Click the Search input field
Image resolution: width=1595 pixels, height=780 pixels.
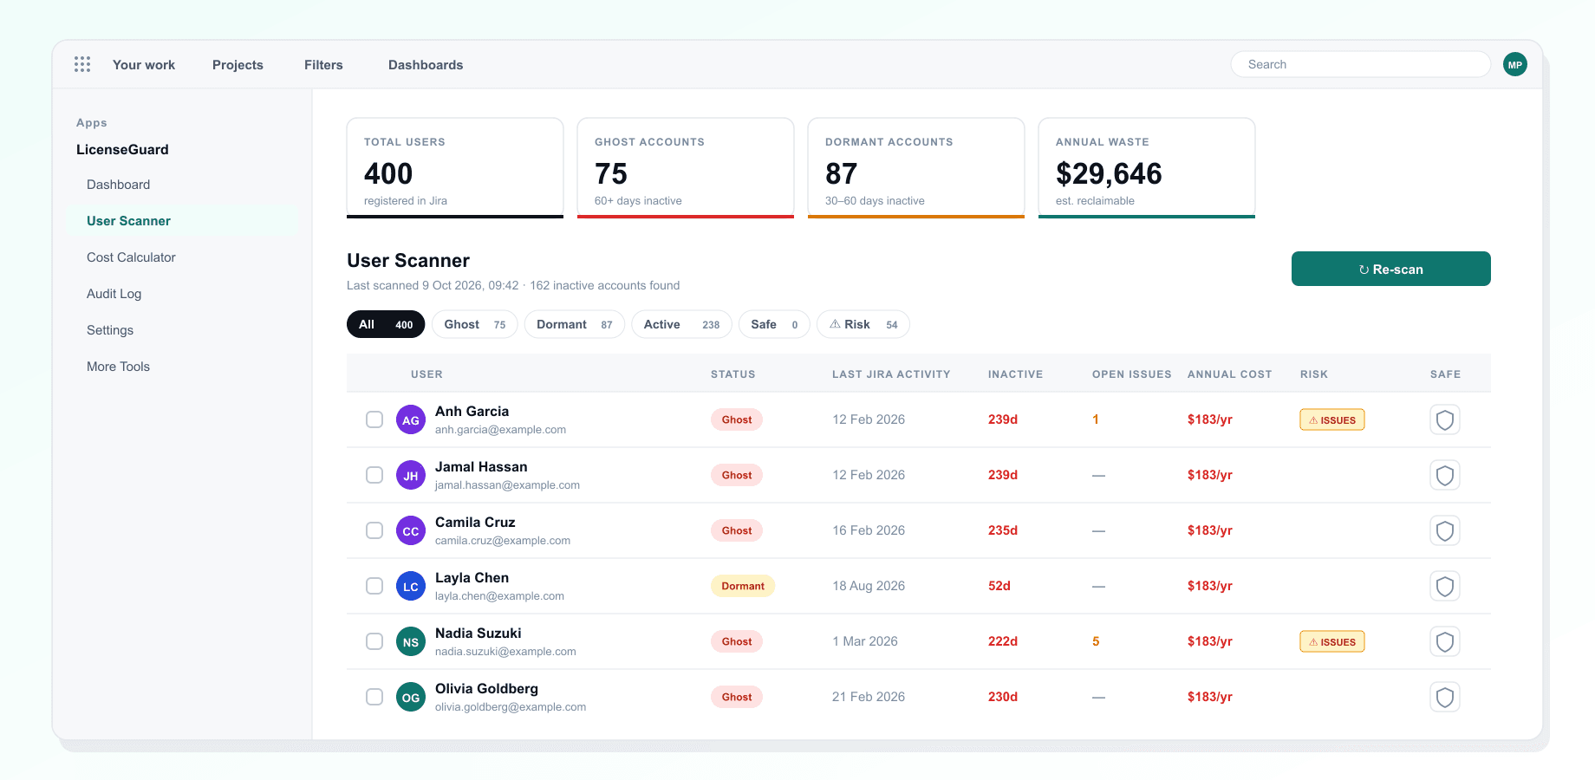(x=1361, y=64)
